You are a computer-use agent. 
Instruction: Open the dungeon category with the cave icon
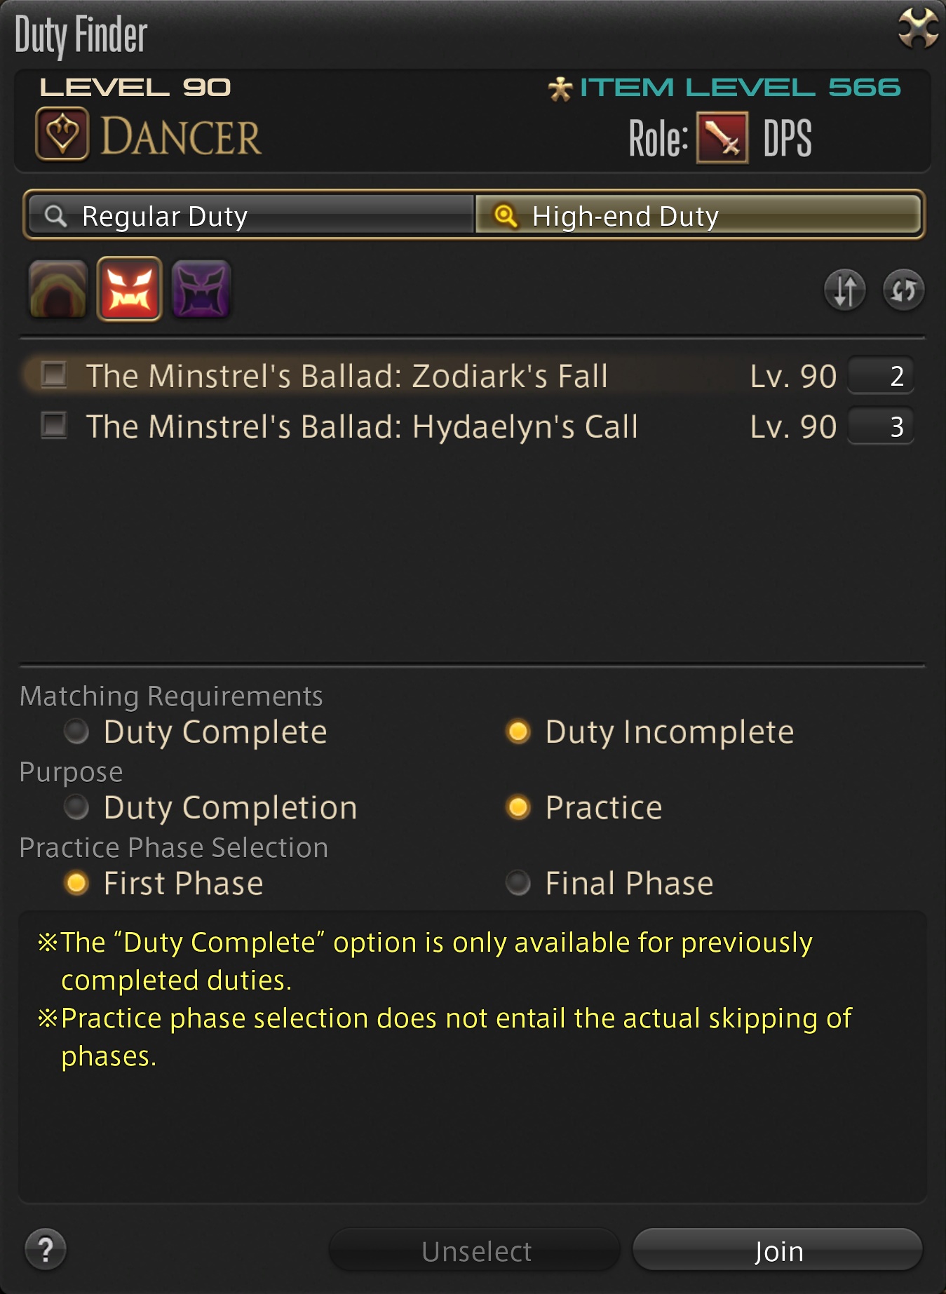pyautogui.click(x=58, y=289)
